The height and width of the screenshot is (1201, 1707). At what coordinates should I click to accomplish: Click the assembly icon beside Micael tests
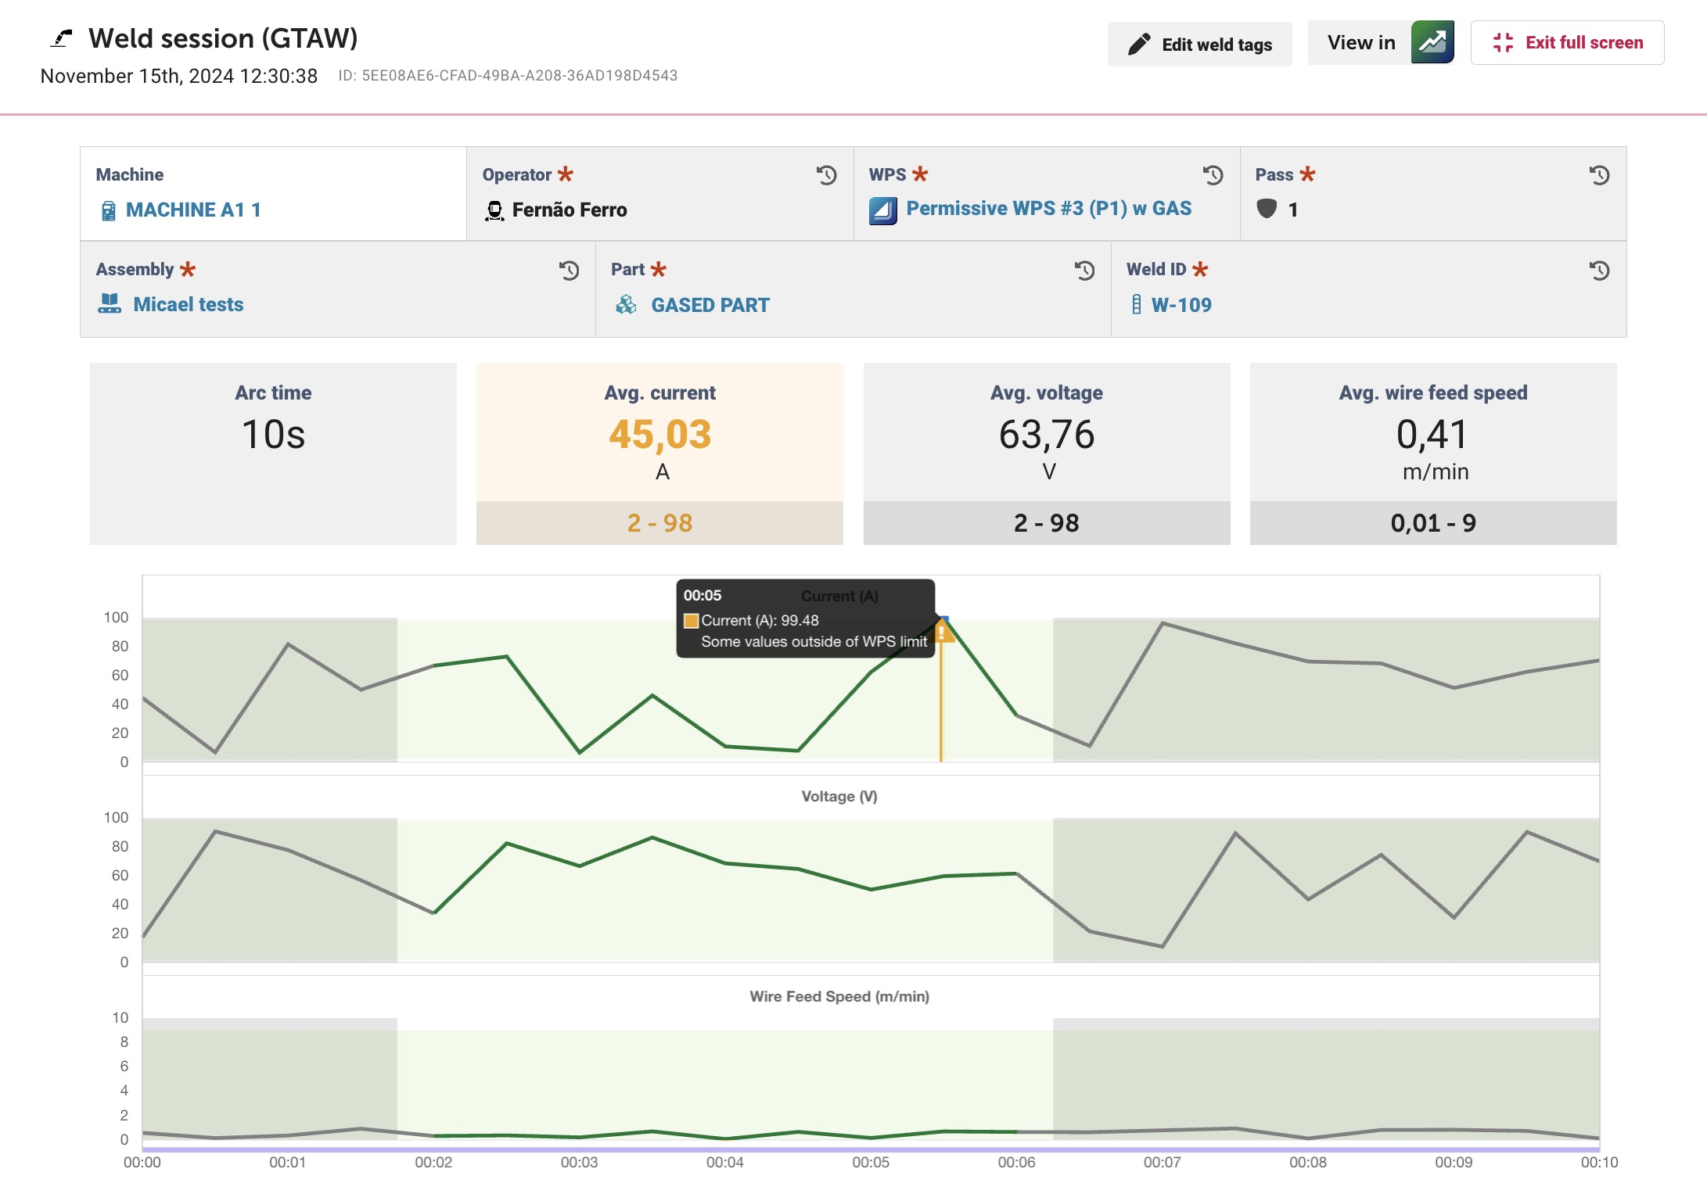110,303
